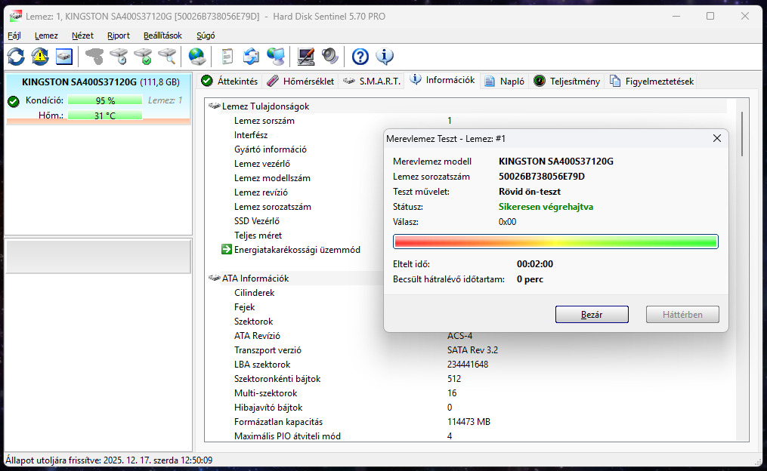Click the Lemez Tulajdonságok section header
767x471 pixels.
(x=265, y=106)
